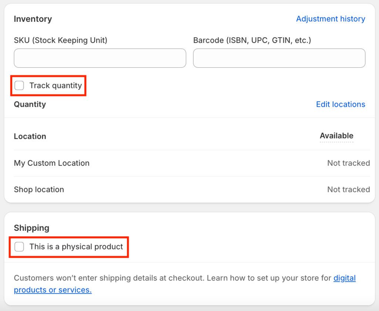Viewport: 379px width, 311px height.
Task: Click 'Not tracked' for My Custom Location
Action: click(x=348, y=163)
